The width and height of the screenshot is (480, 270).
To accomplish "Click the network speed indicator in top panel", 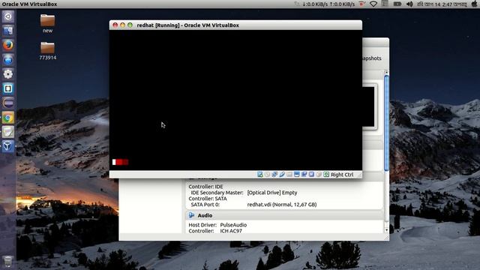I will pos(328,4).
